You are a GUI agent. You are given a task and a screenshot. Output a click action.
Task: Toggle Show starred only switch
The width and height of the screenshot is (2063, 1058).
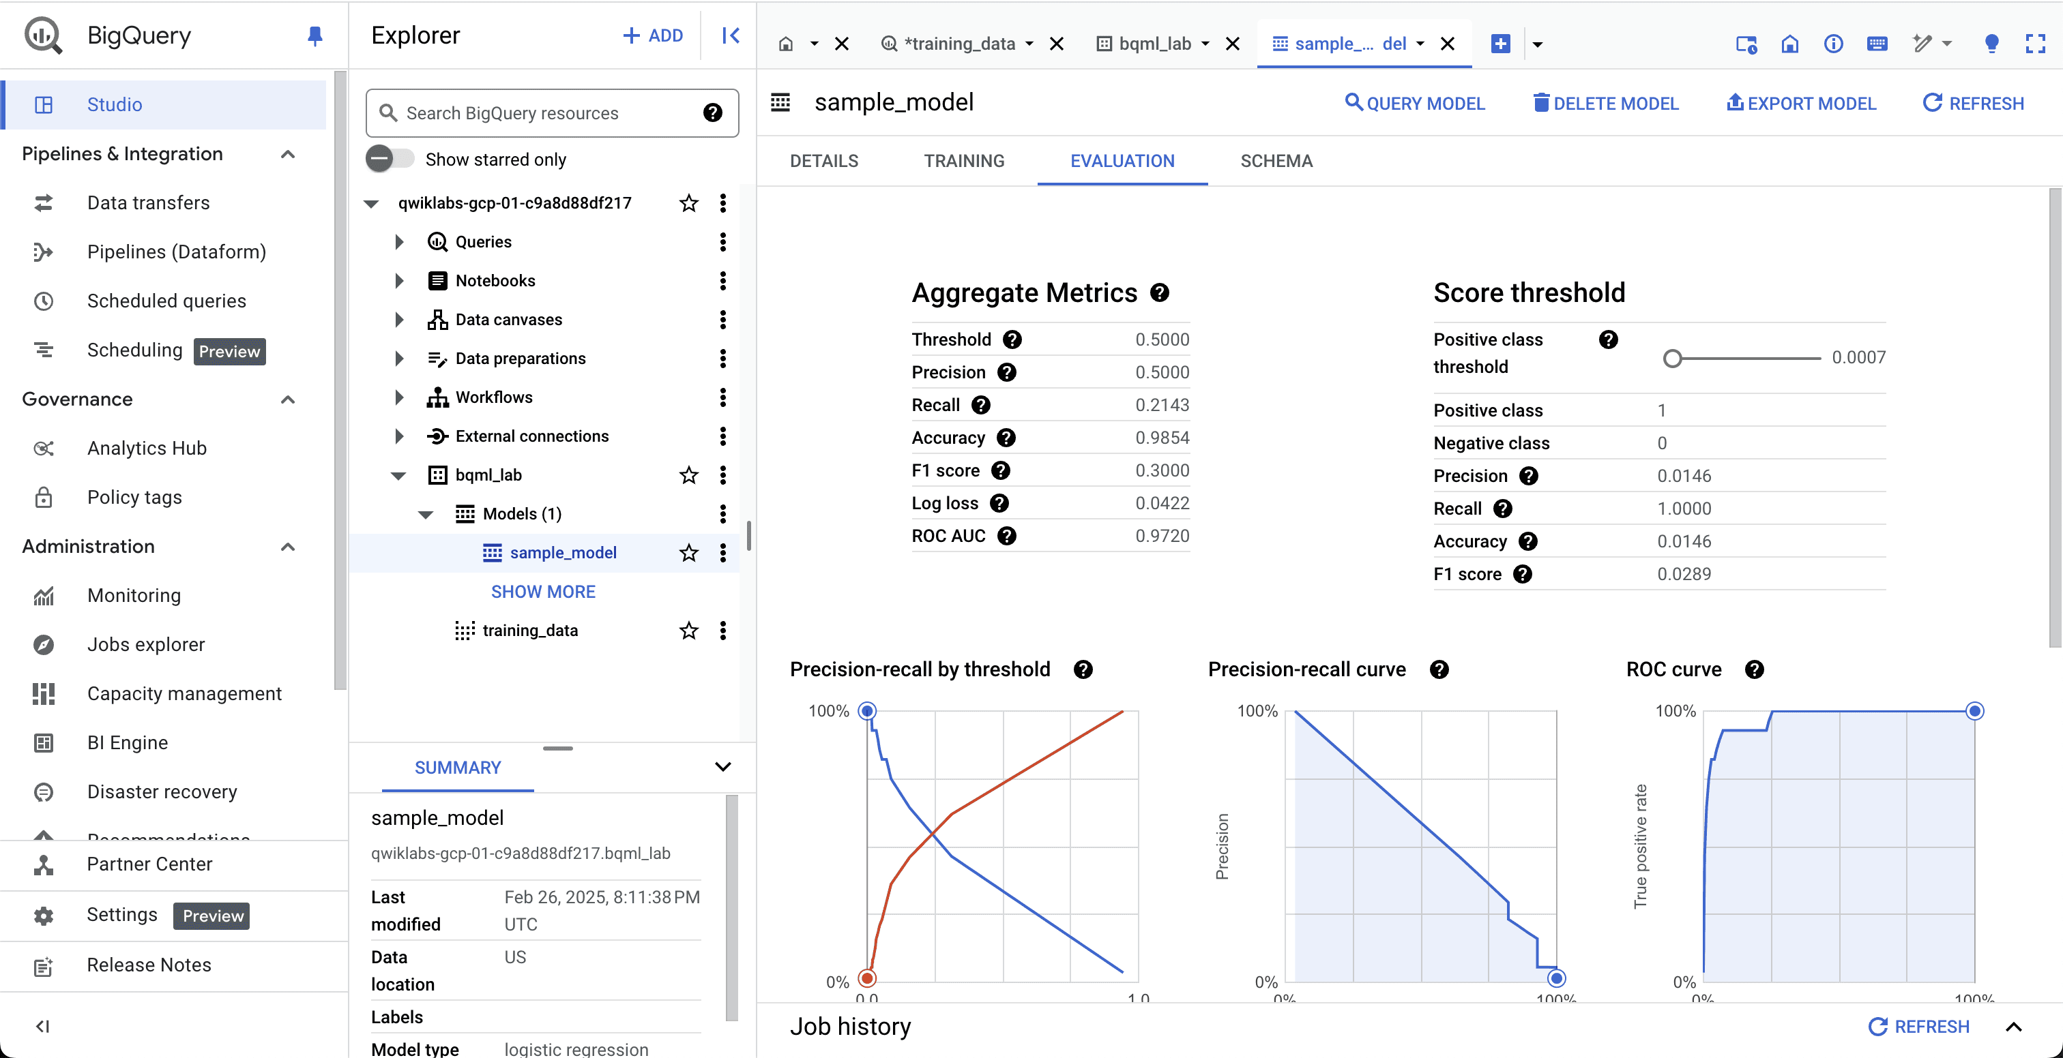[390, 158]
